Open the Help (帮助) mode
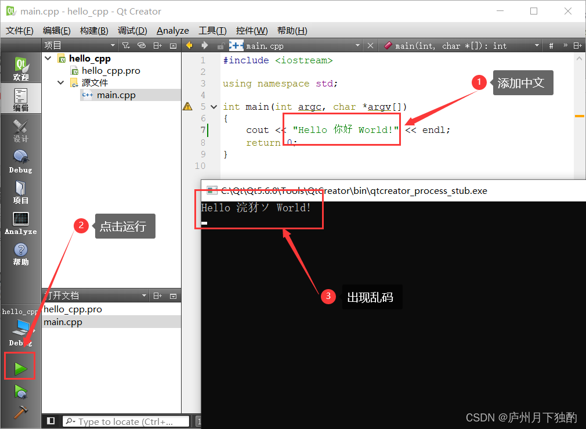Viewport: 586px width, 429px height. pos(20,254)
